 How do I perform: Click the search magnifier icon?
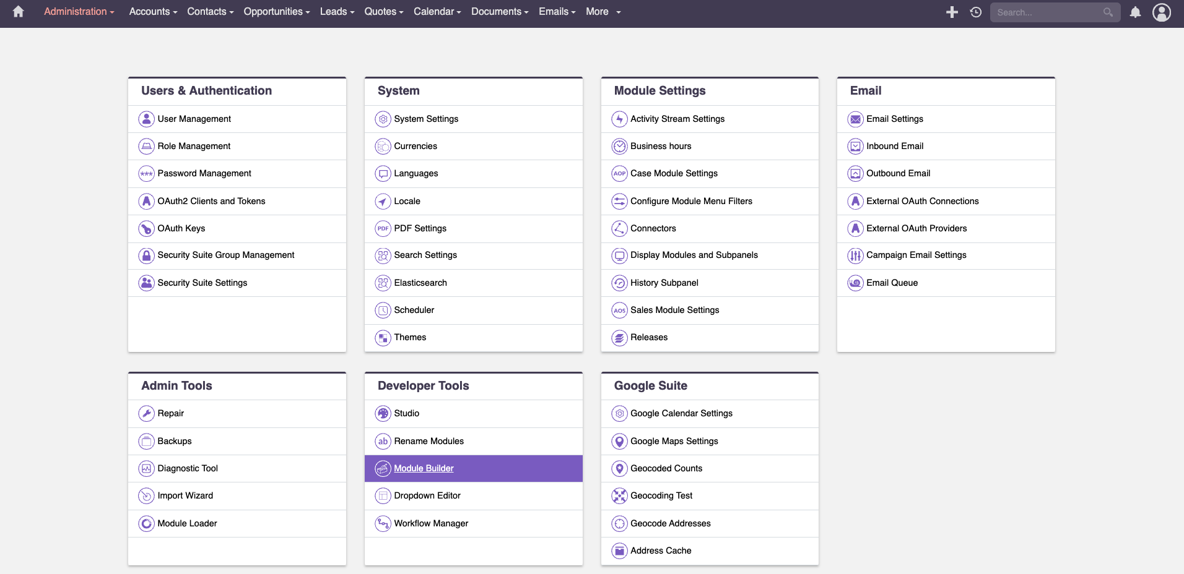coord(1108,12)
